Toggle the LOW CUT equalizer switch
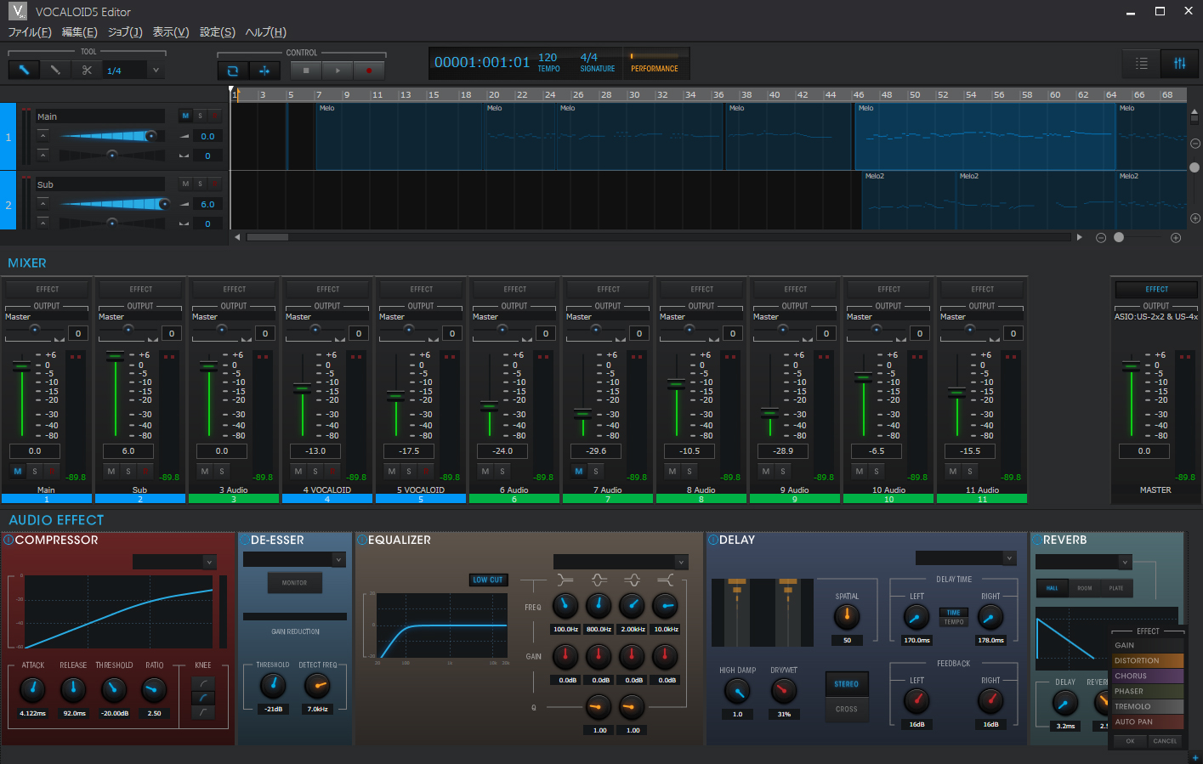1203x764 pixels. click(x=488, y=580)
